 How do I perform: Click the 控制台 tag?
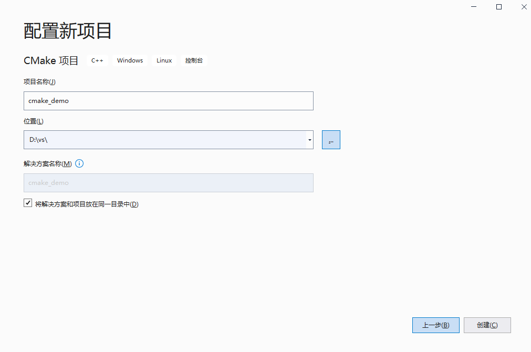click(194, 60)
